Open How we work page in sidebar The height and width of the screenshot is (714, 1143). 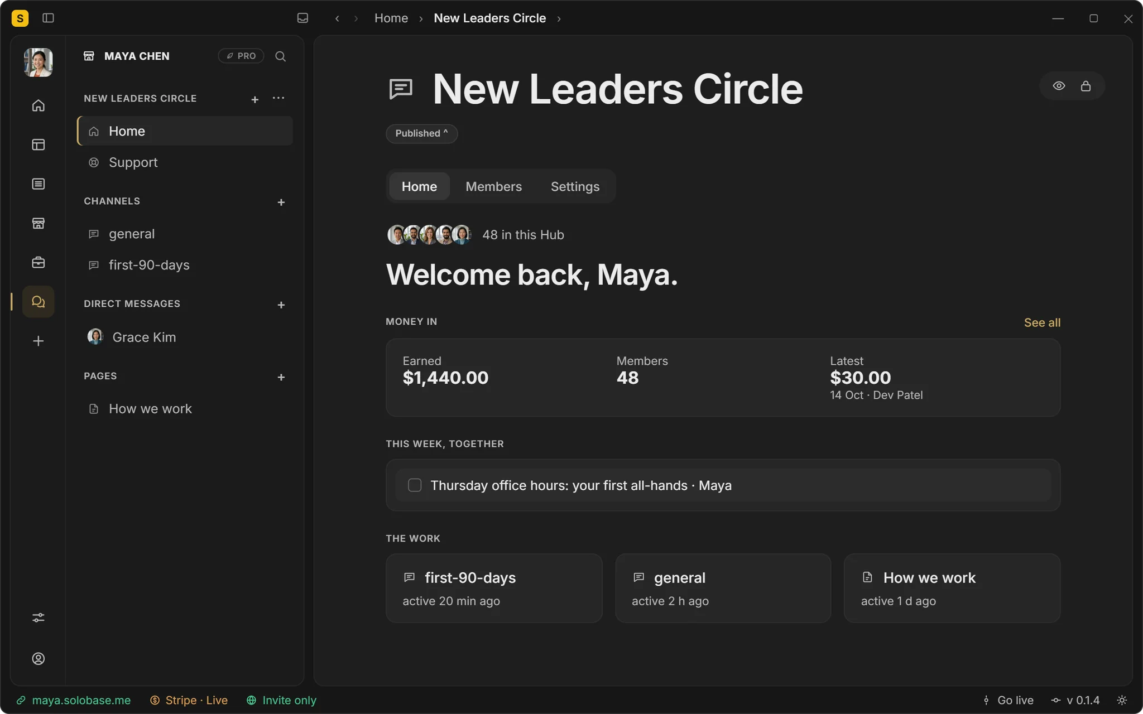click(x=185, y=409)
